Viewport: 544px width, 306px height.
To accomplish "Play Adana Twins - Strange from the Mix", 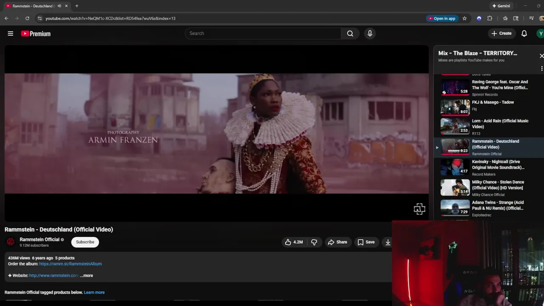I will [x=489, y=208].
